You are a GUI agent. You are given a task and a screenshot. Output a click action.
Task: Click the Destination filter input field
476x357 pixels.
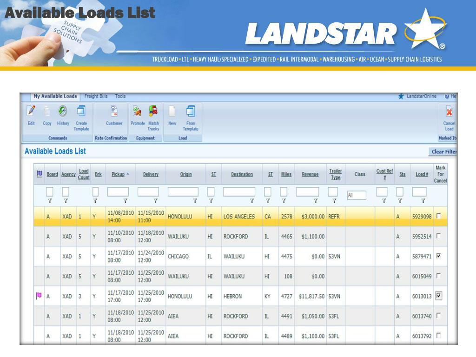[239, 192]
